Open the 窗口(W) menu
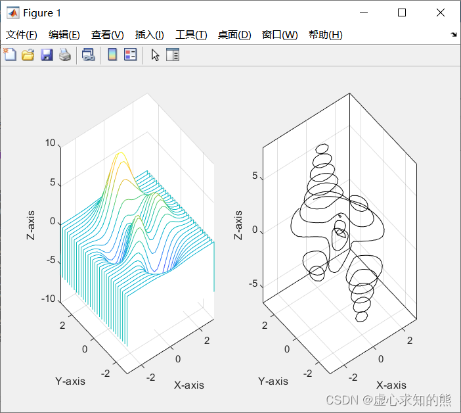 [280, 35]
